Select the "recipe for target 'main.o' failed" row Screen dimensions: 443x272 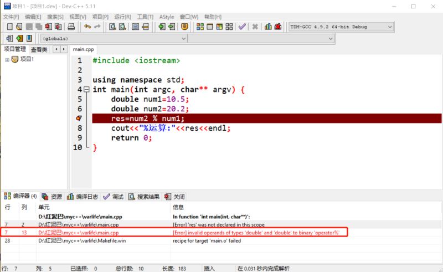click(221, 240)
